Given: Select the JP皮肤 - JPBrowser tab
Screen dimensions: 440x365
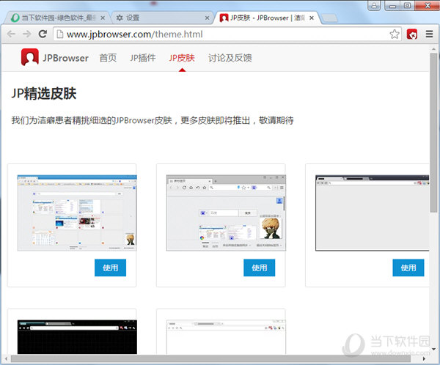Looking at the screenshot, I should [x=267, y=18].
